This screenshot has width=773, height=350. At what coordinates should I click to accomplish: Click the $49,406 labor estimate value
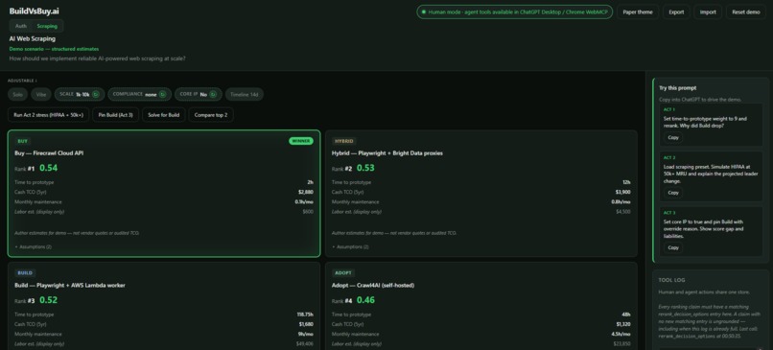point(304,344)
